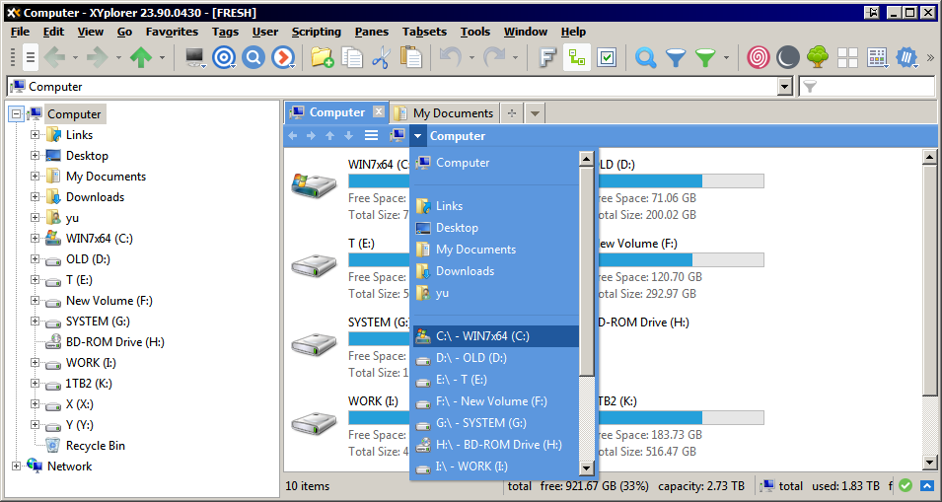Screen dimensions: 942x502
Task: Open the Tabsets menu
Action: (424, 32)
